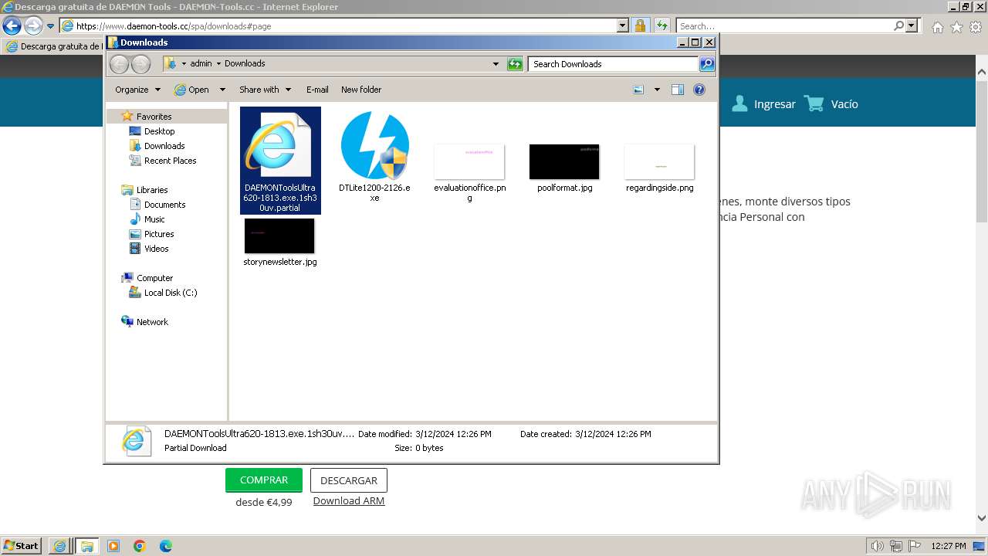988x556 pixels.
Task: Click the 12:27 PM system clock
Action: 949,546
